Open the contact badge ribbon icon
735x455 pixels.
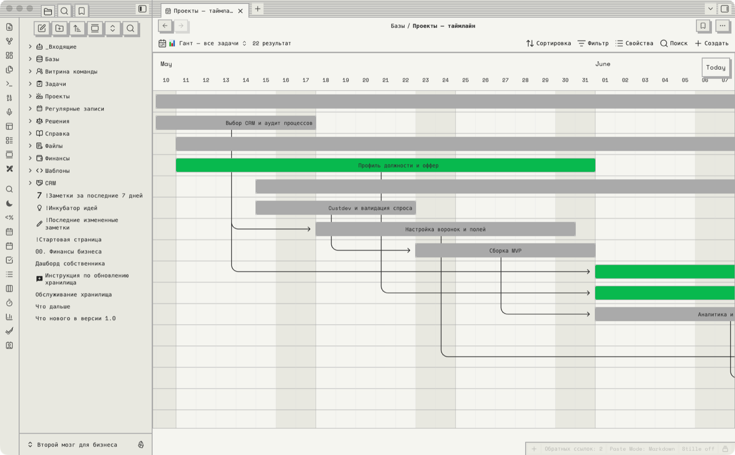coord(9,345)
